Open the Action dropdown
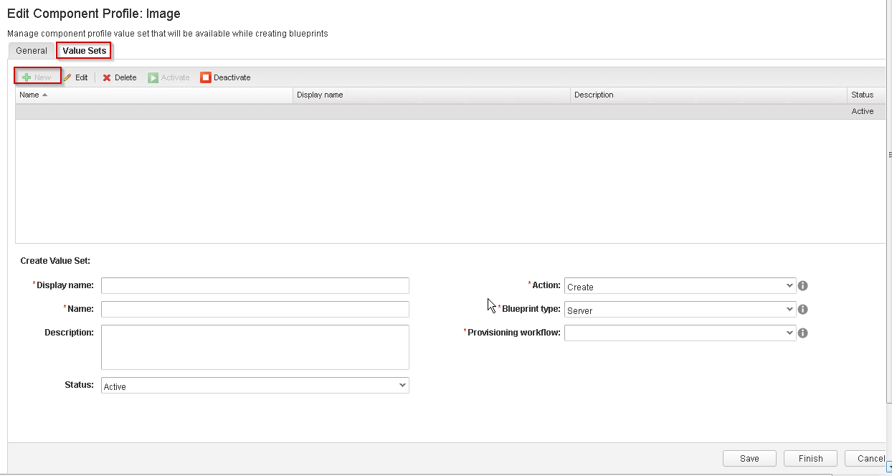Viewport: 892px width, 476px height. coord(679,286)
